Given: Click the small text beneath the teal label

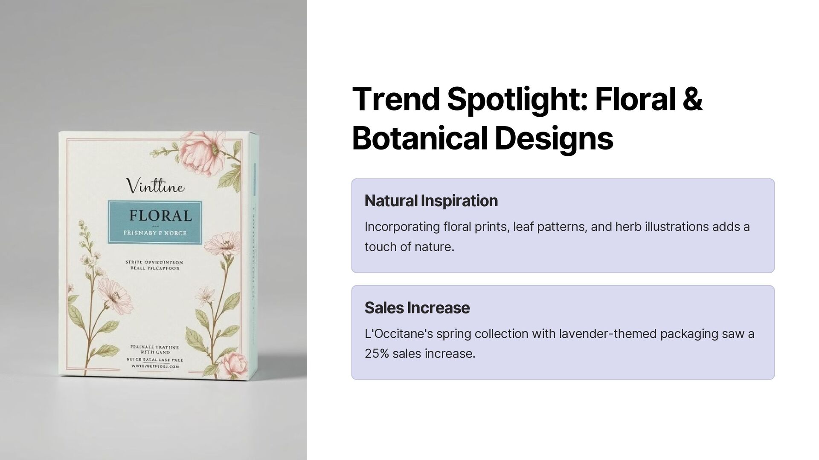Looking at the screenshot, I should pyautogui.click(x=154, y=265).
